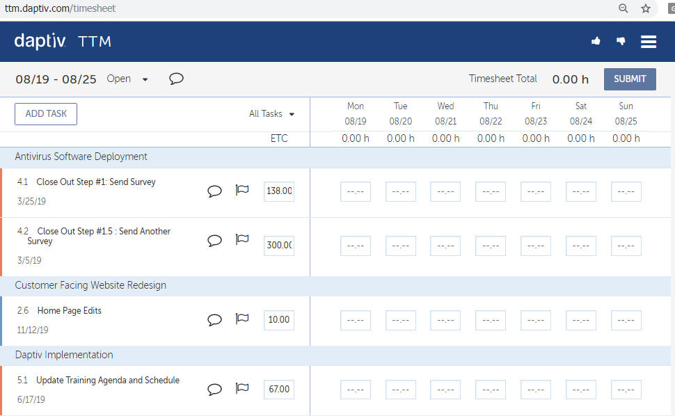
Task: Click the Sun 08/25 column header
Action: click(x=626, y=113)
